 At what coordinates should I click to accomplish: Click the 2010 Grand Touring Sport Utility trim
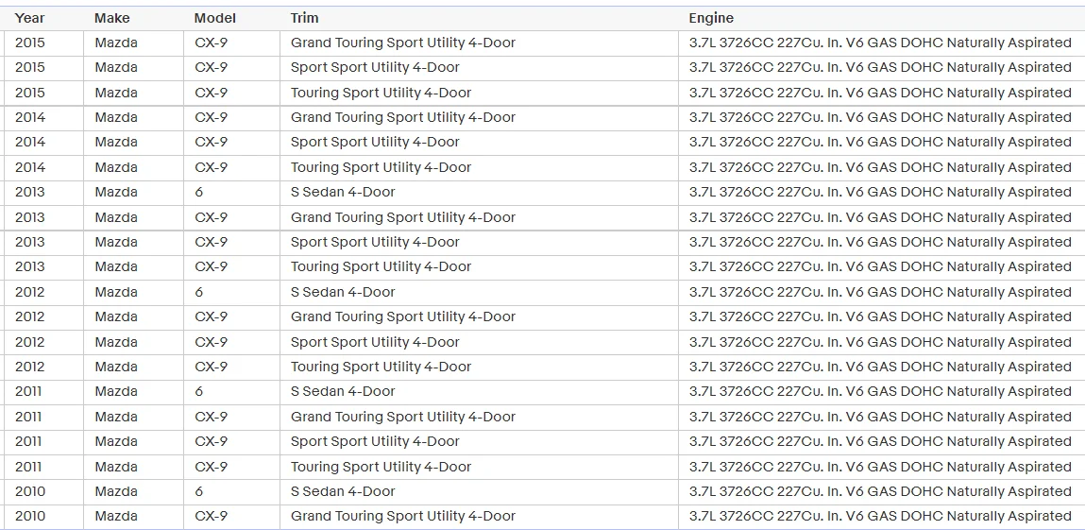pyautogui.click(x=402, y=516)
